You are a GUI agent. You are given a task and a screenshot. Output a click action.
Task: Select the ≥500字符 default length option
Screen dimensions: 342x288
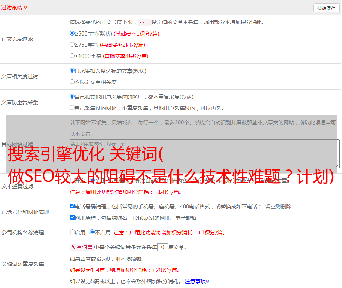point(72,33)
